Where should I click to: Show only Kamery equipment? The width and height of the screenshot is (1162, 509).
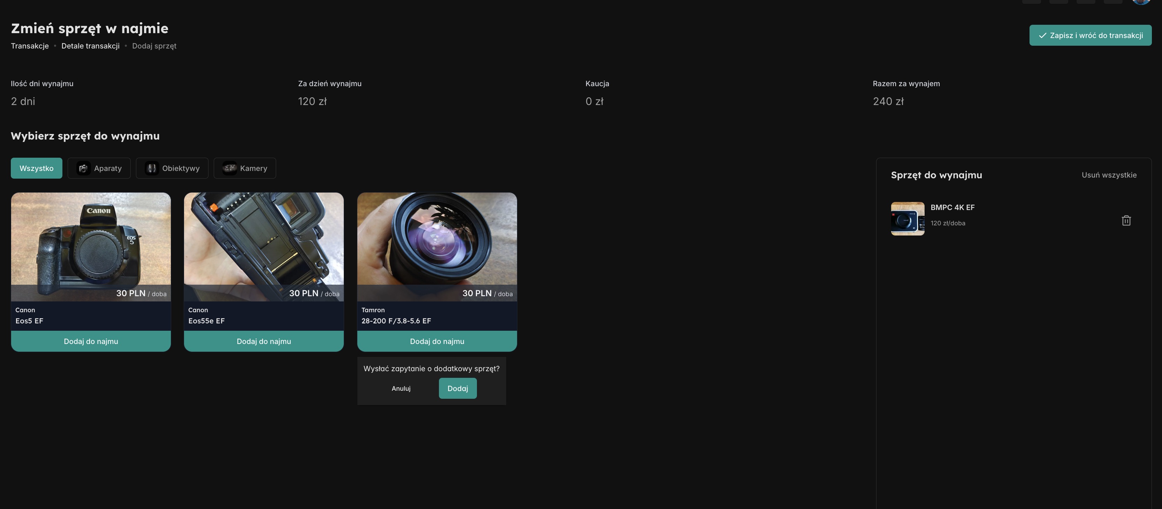click(x=253, y=168)
